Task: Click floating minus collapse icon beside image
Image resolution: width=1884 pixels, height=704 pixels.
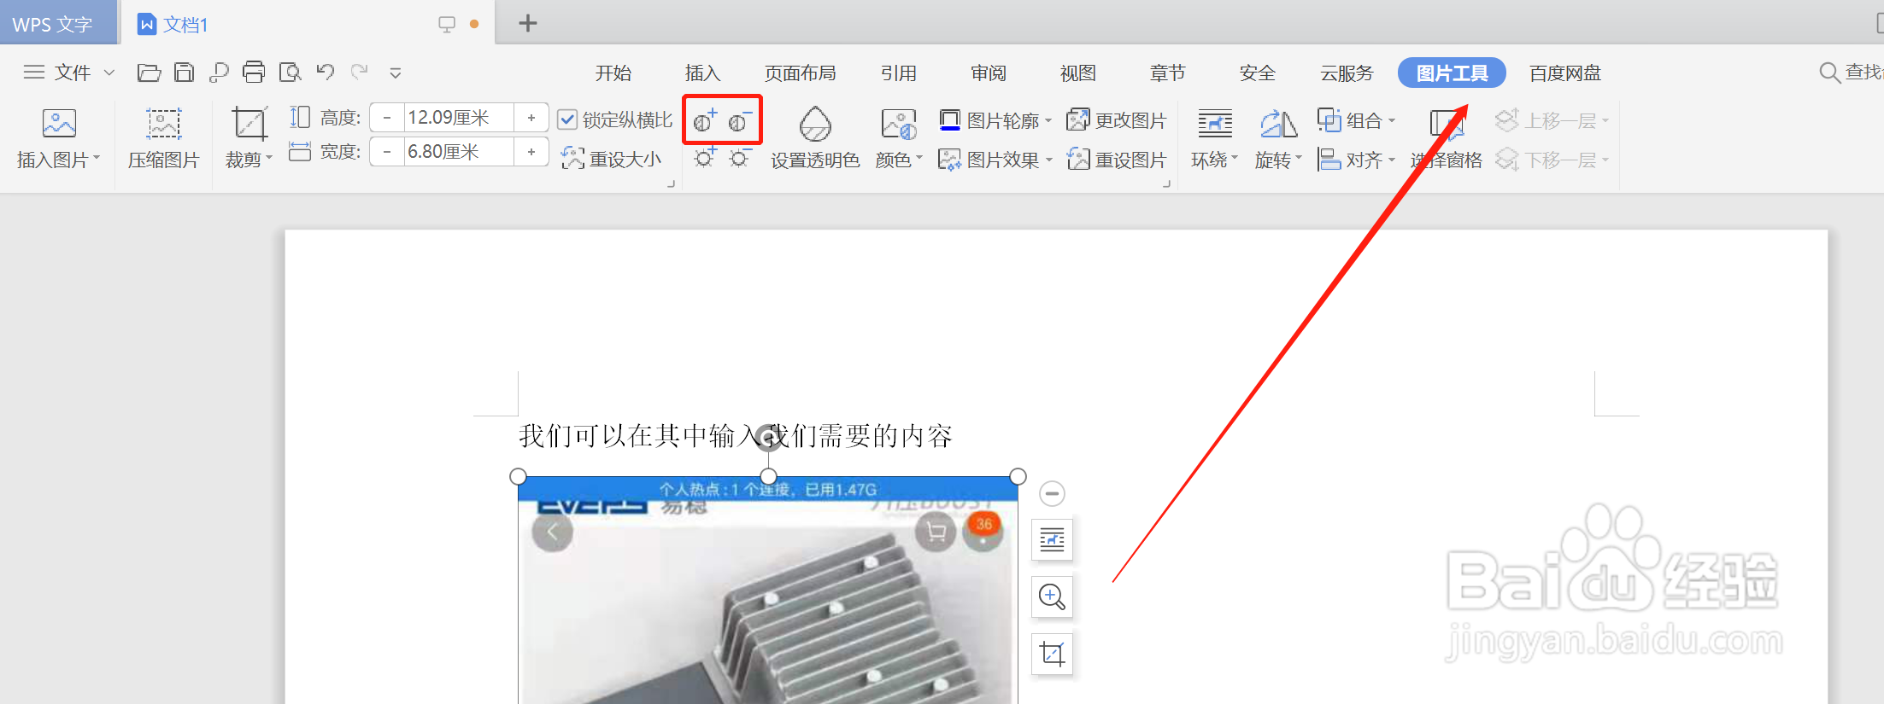Action: [1052, 493]
